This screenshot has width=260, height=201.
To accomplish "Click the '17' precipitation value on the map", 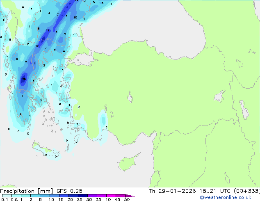I will 48,30.
